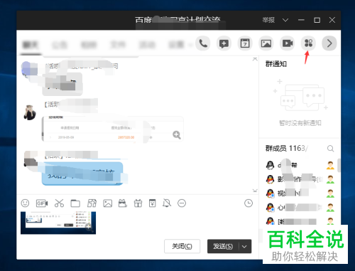355x271 pixels.
Task: Switch to the third blurred tab
Action: pyautogui.click(x=89, y=45)
